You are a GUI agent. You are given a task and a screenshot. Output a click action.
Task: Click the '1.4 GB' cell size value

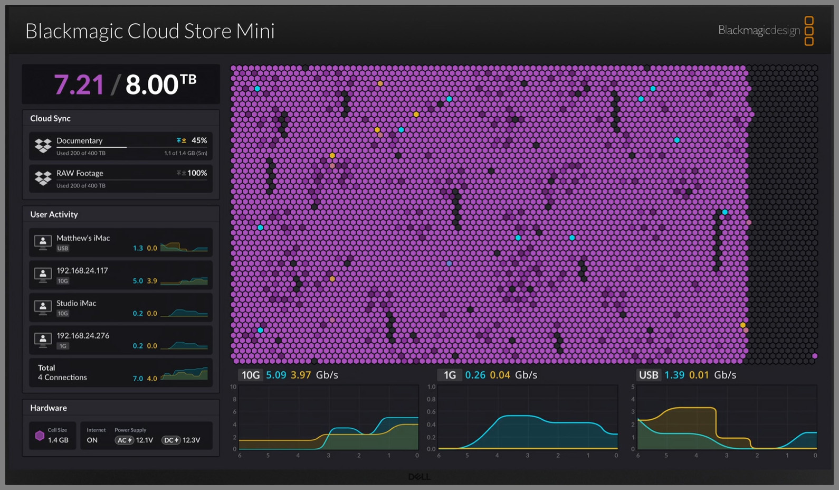pyautogui.click(x=58, y=440)
